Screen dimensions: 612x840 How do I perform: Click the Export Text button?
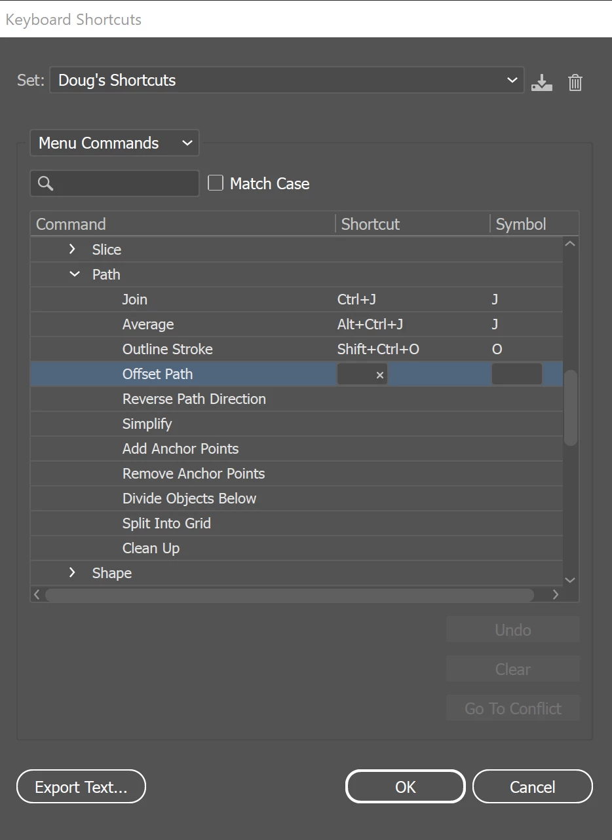[81, 786]
